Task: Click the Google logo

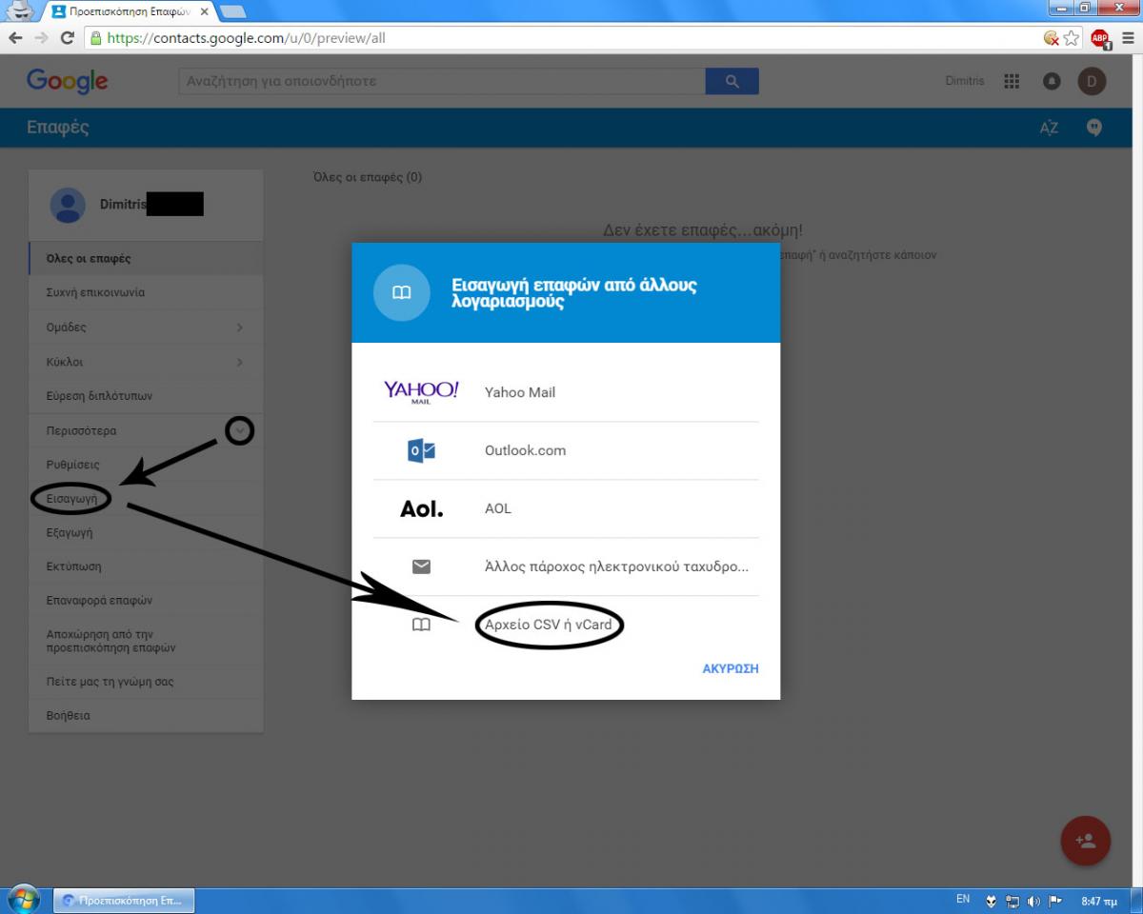Action: pos(67,81)
